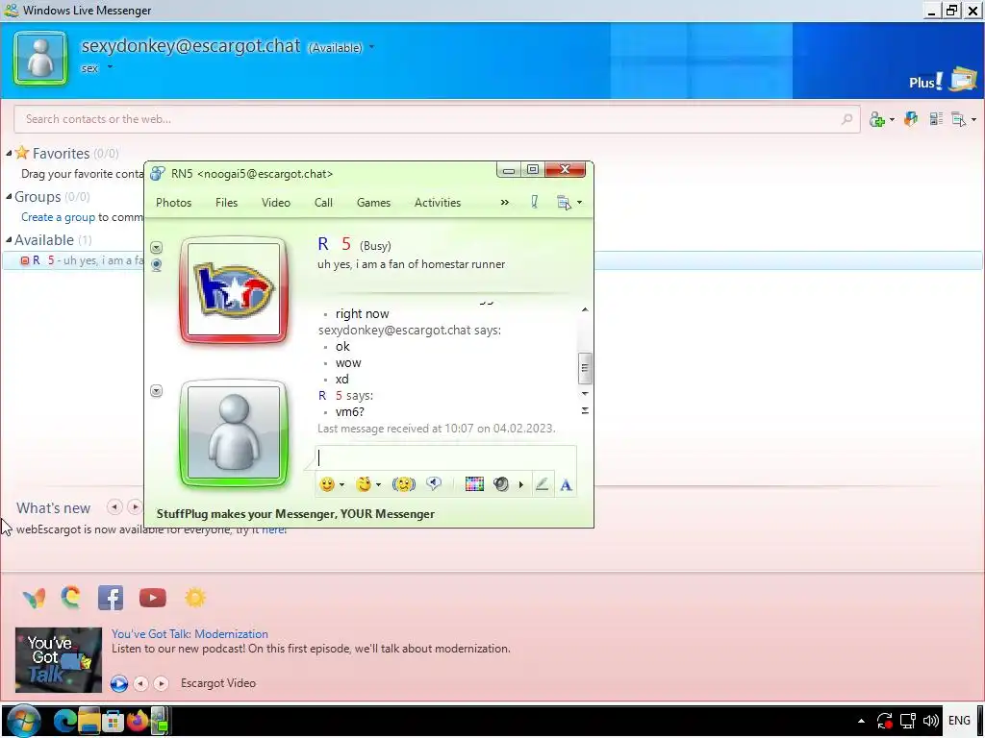Open the background colour grid icon
Image resolution: width=985 pixels, height=738 pixels.
tap(474, 484)
